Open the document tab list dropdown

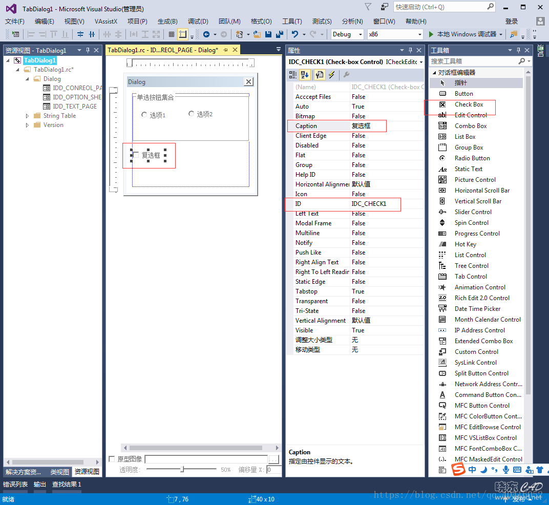pyautogui.click(x=279, y=49)
